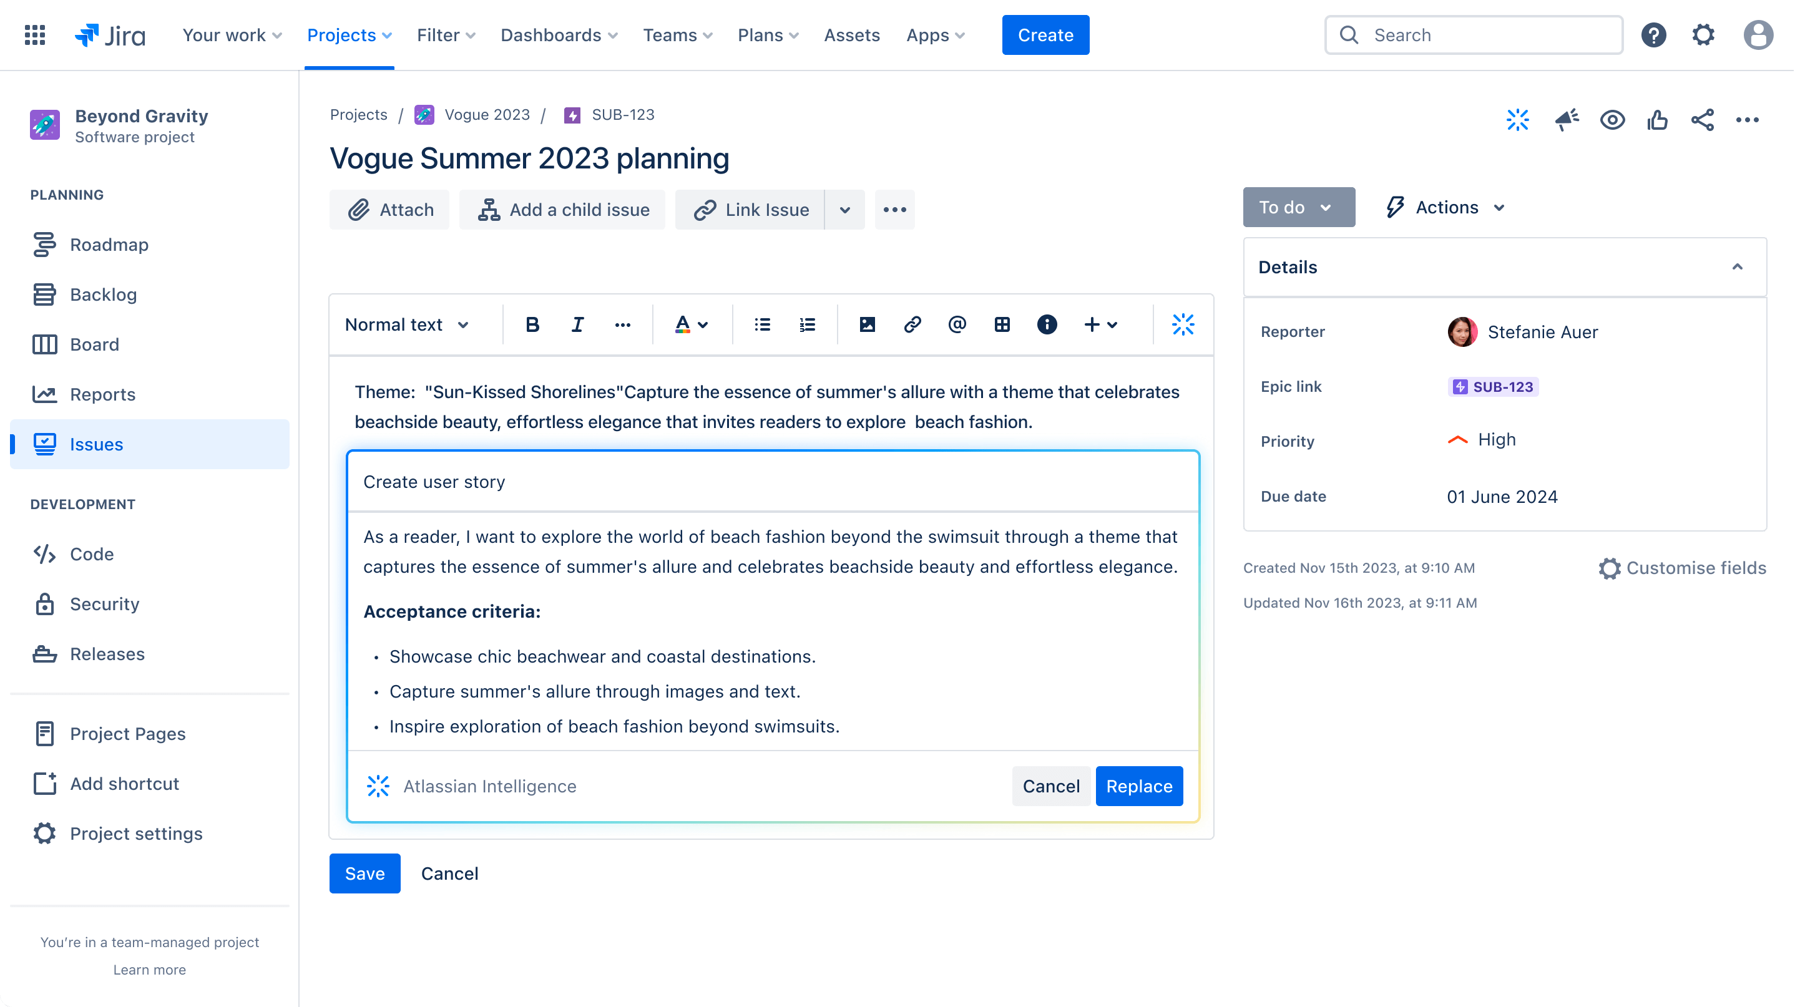
Task: Click the numbered list icon
Action: click(808, 324)
